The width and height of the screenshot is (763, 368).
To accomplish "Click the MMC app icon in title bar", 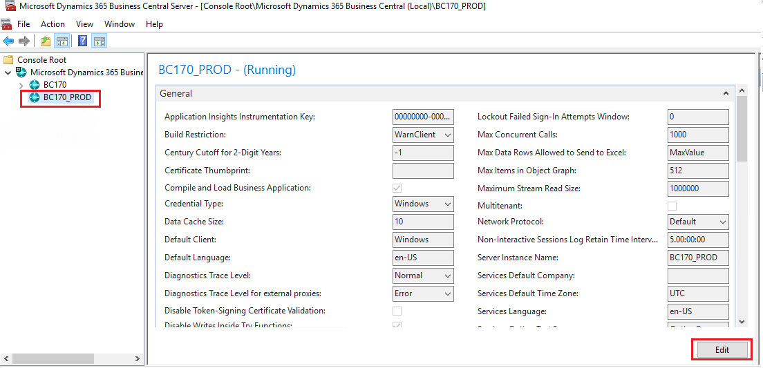I will tap(9, 6).
